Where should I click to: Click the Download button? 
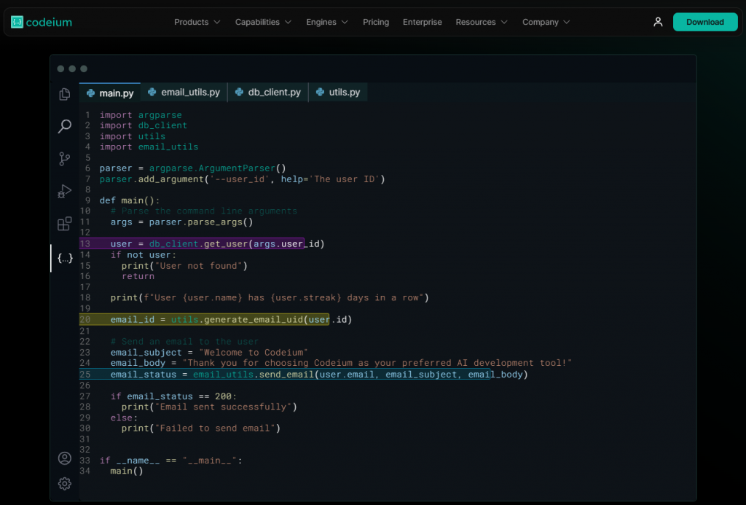tap(705, 22)
